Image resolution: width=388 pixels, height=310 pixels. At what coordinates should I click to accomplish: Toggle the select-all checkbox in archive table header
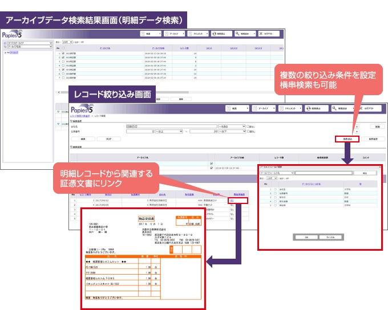click(x=63, y=49)
